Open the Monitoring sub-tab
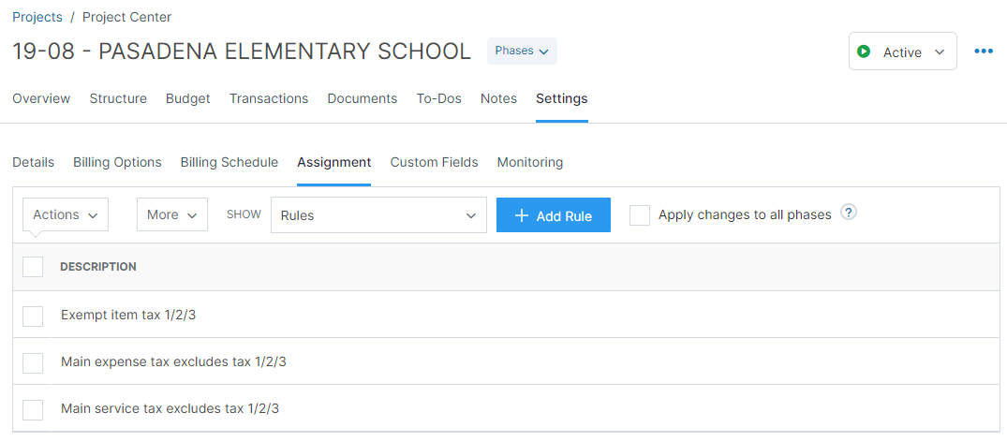The height and width of the screenshot is (442, 1007). pyautogui.click(x=530, y=163)
